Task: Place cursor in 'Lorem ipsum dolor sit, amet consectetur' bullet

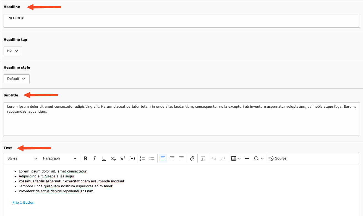Action: click(53, 171)
